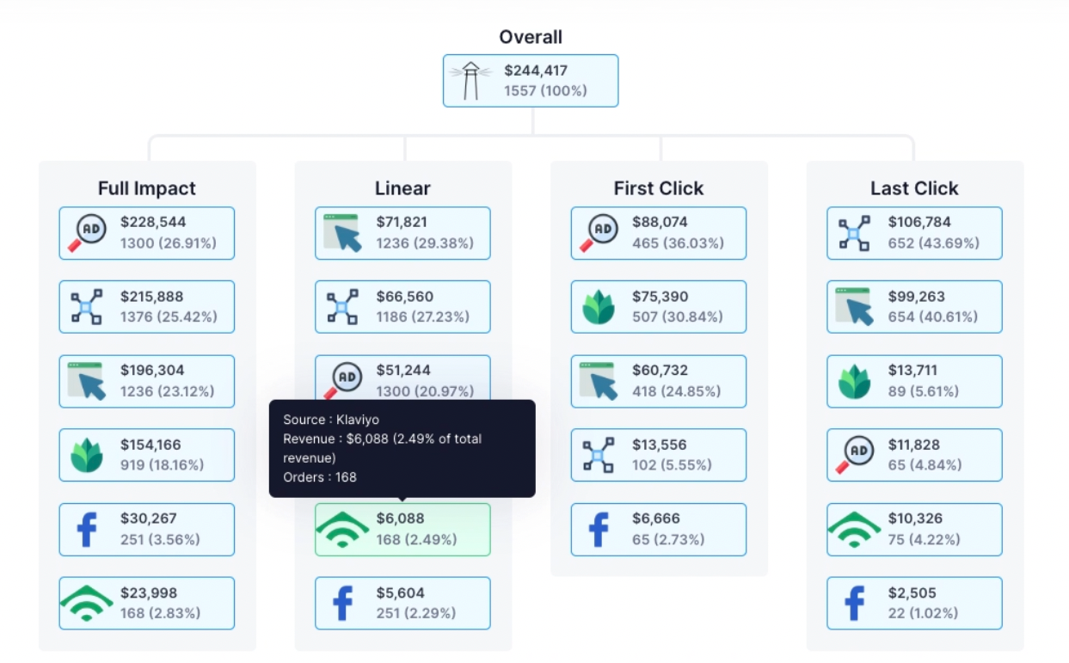Click the Facebook icon next to $2,505

854,604
